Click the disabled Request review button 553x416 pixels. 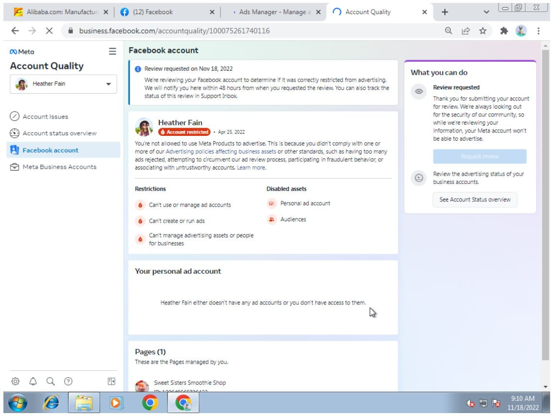click(x=480, y=156)
